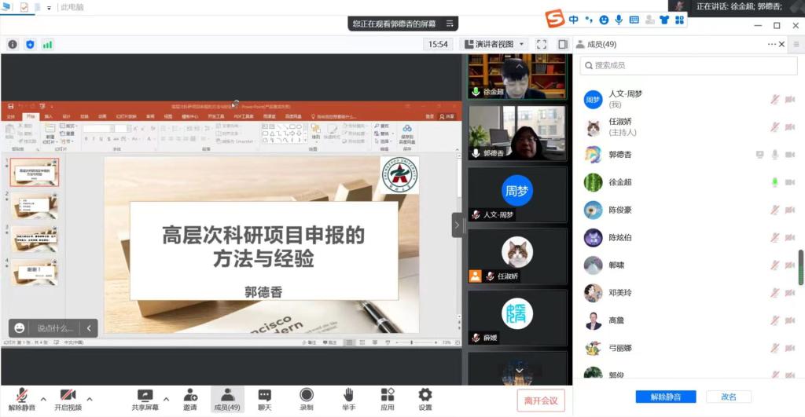Turn on camera with 开启视频
805x417 pixels.
click(x=68, y=399)
